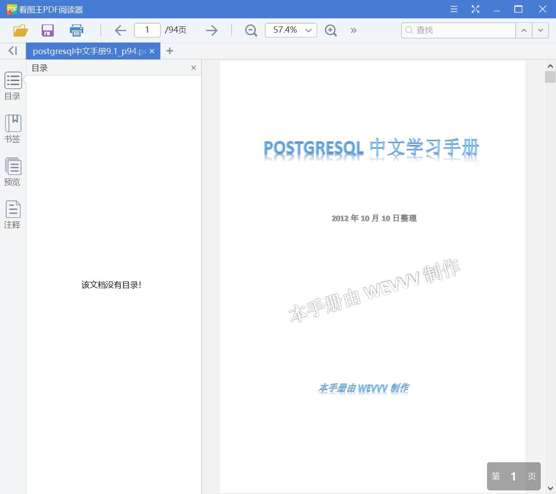The image size is (556, 494).
Task: Enter fullscreen reading mode
Action: 475,9
